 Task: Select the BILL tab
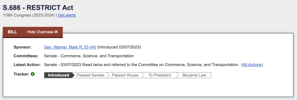click(x=12, y=32)
